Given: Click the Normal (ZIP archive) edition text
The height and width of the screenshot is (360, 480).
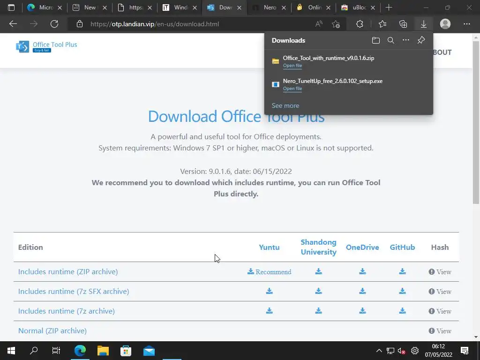Looking at the screenshot, I should (x=52, y=330).
